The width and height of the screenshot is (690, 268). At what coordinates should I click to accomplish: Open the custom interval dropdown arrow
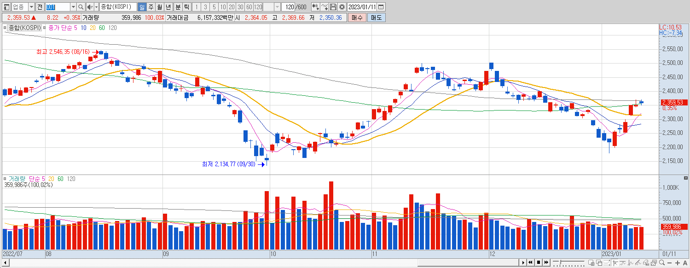277,7
